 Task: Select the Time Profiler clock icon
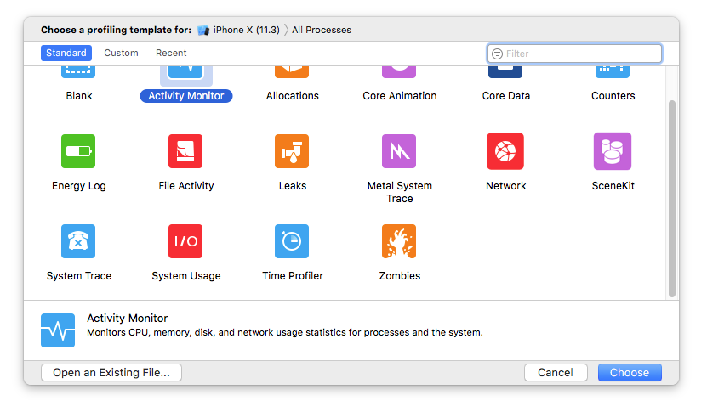(x=292, y=241)
